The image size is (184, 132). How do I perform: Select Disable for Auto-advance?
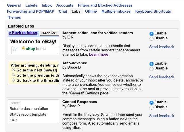pyautogui.click(x=152, y=68)
